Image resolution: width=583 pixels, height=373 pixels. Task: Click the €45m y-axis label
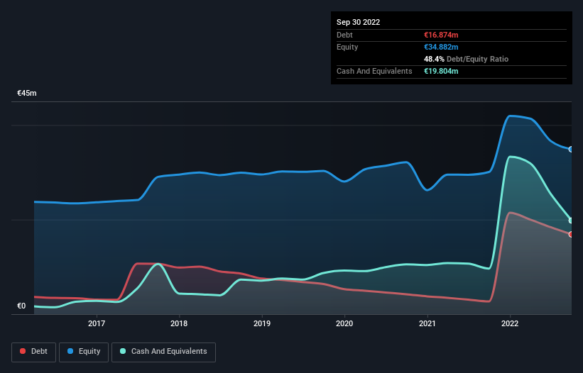coord(27,93)
